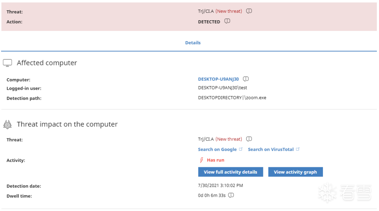Click info icon beside DESKTOP-U9ANJ30 computer name
The width and height of the screenshot is (379, 211).
246,79
